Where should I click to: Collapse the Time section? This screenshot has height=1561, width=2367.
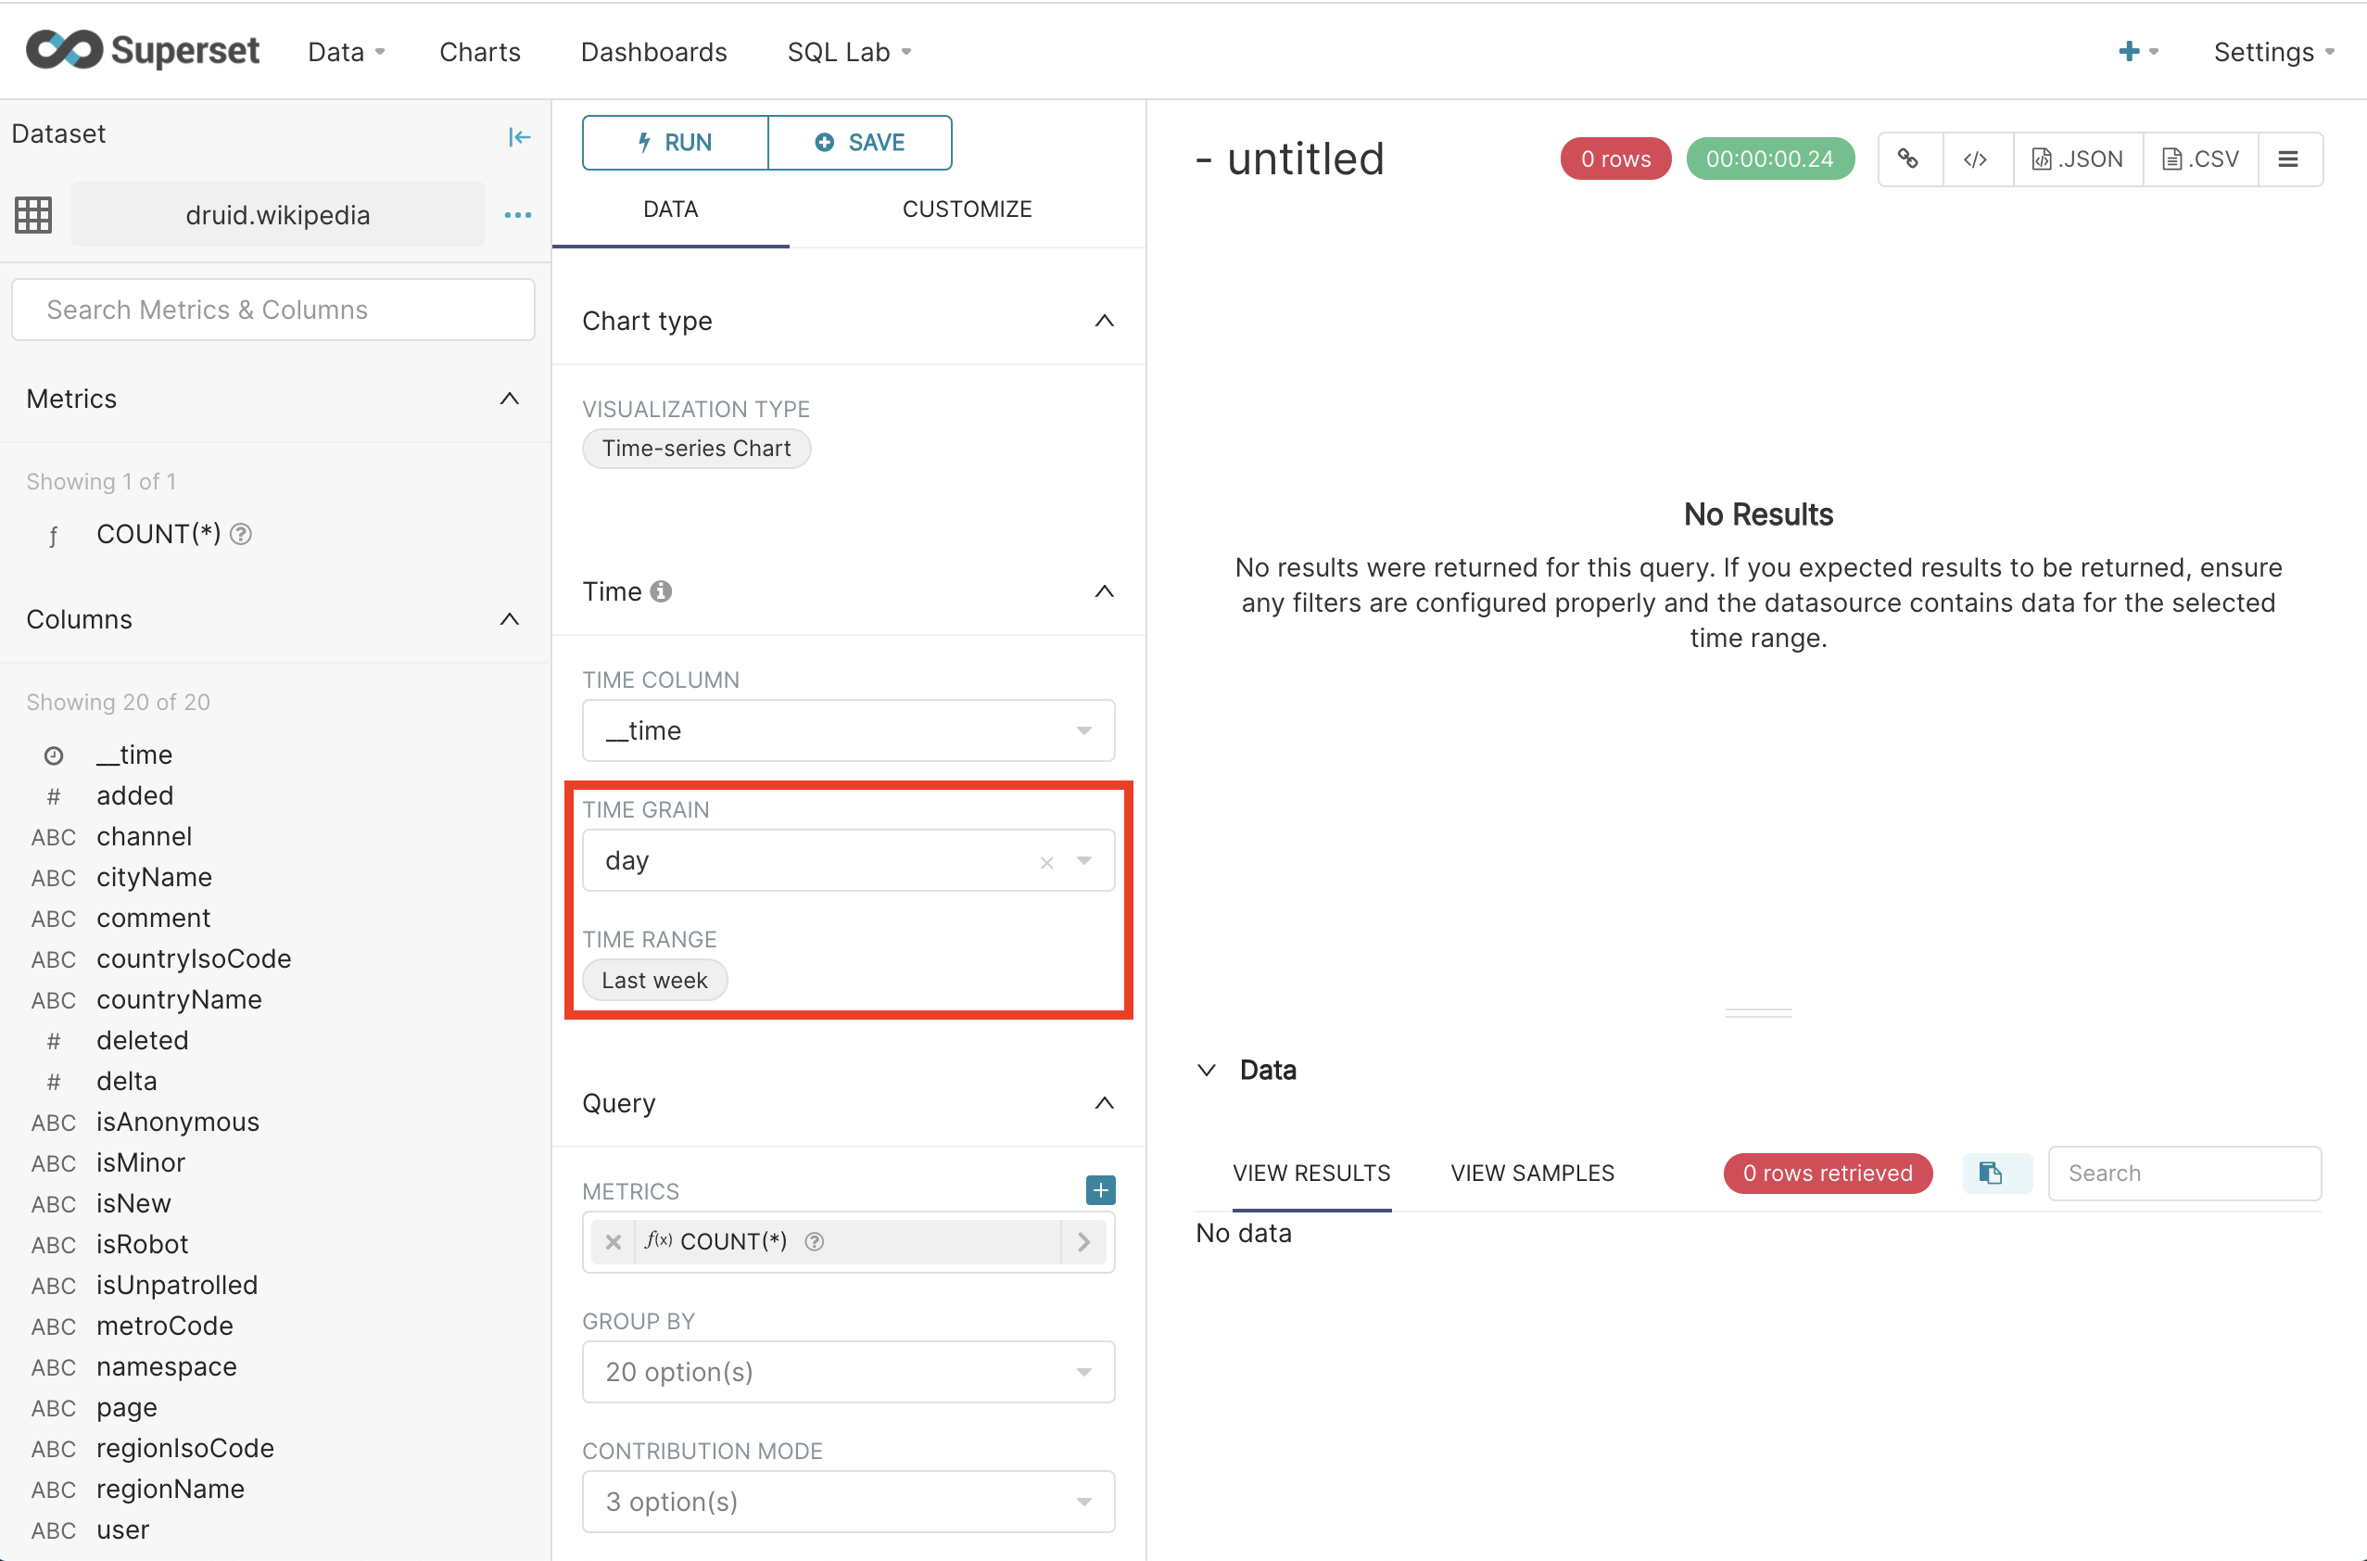pyautogui.click(x=1104, y=591)
